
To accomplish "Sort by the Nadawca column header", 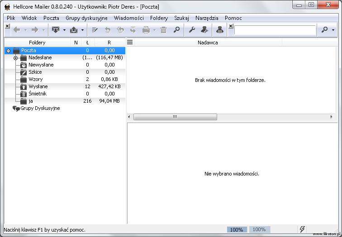I will tap(208, 43).
